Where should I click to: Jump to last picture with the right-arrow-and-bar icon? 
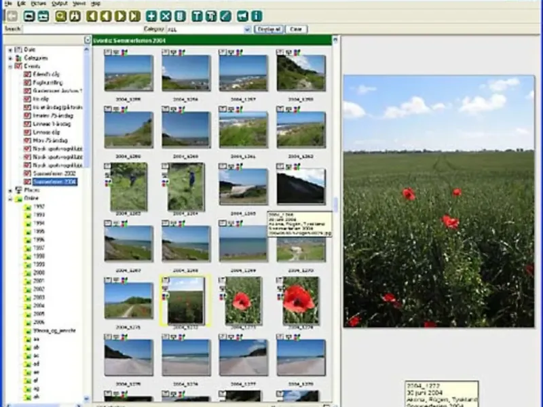pyautogui.click(x=134, y=16)
